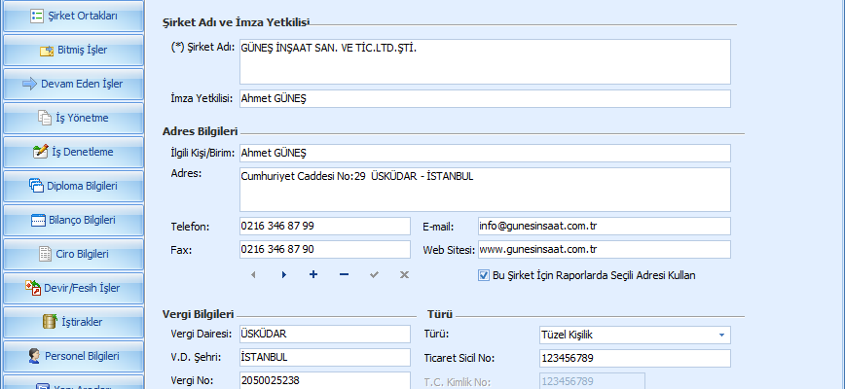Screen dimensions: 845x389
Task: Switch to Ciro Bilgileri
Action: [74, 254]
